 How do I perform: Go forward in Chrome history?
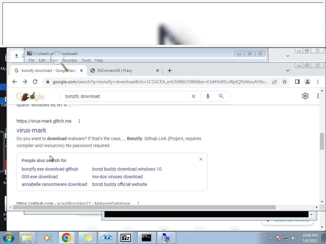pyautogui.click(x=25, y=82)
